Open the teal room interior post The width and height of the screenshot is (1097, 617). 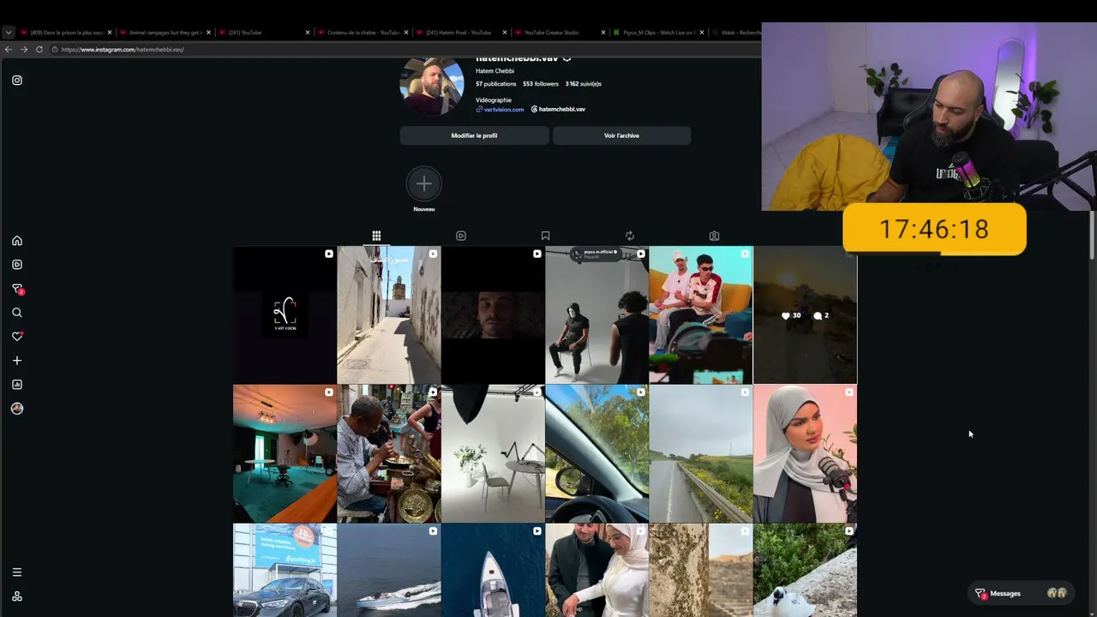[x=285, y=454]
